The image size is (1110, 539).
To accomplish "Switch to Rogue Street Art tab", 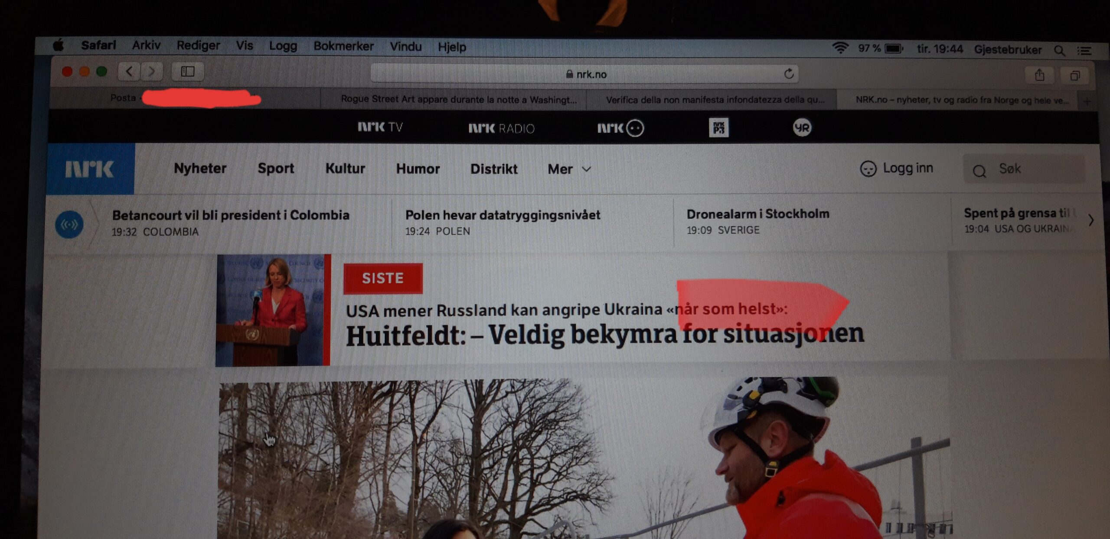I will pyautogui.click(x=454, y=99).
